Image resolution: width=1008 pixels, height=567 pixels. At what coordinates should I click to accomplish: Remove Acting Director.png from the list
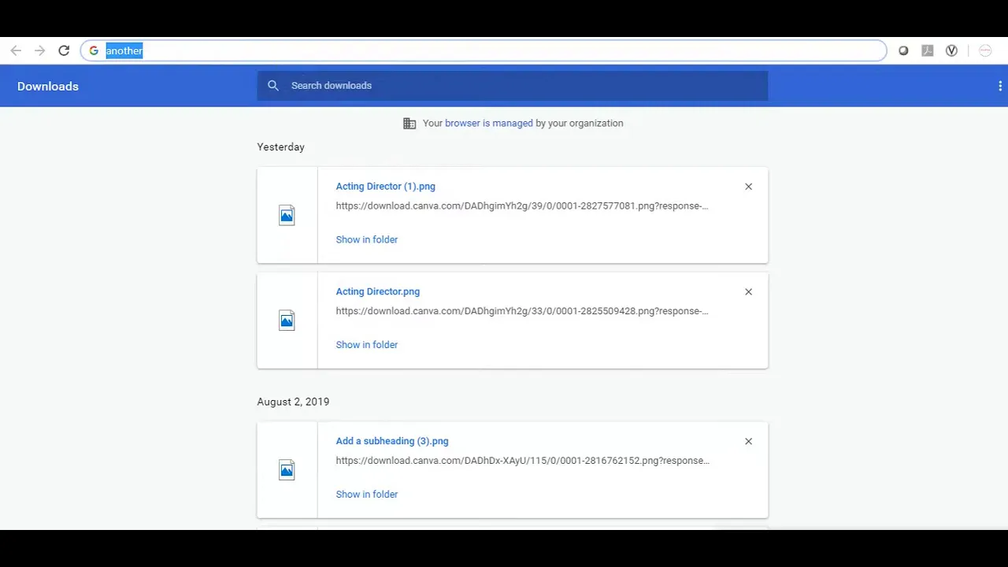748,291
